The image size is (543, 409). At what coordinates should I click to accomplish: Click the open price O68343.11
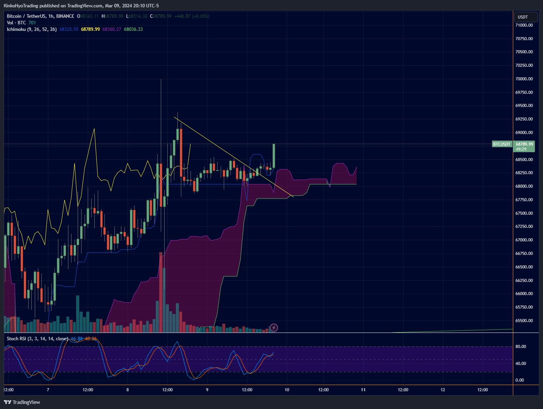pyautogui.click(x=88, y=16)
